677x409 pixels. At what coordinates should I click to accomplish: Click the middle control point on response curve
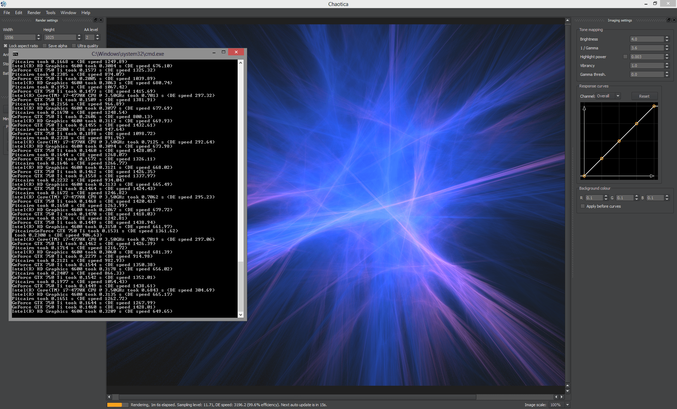tap(619, 141)
